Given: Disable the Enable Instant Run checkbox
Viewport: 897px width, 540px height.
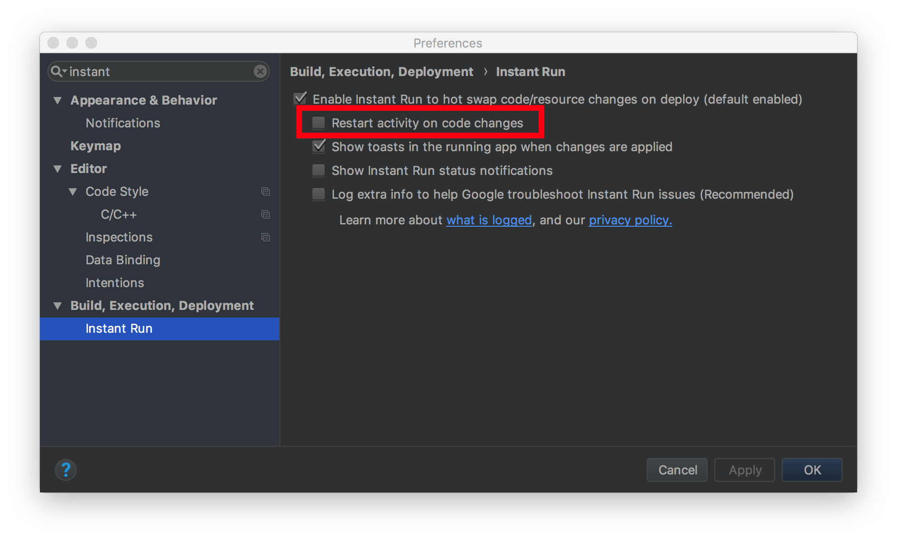Looking at the screenshot, I should pos(300,98).
